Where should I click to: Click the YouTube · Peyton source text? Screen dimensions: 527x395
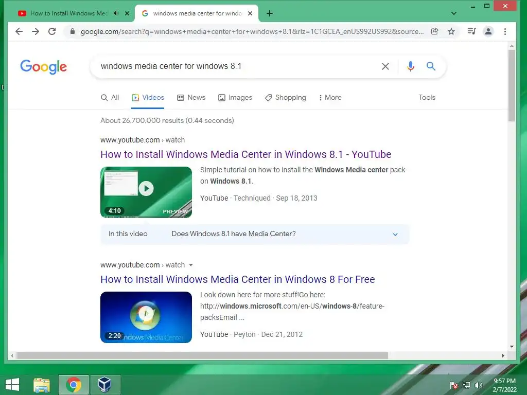tap(228, 334)
